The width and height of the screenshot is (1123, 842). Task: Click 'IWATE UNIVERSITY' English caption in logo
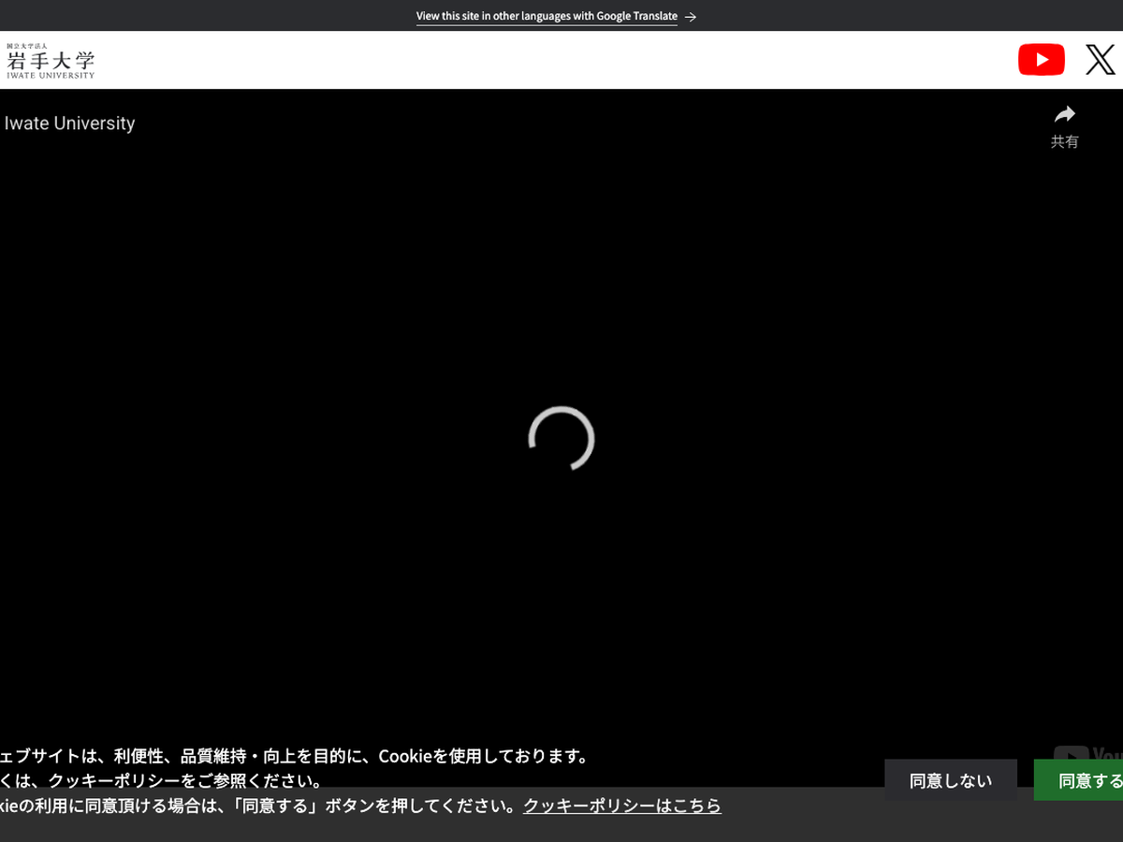coord(51,76)
